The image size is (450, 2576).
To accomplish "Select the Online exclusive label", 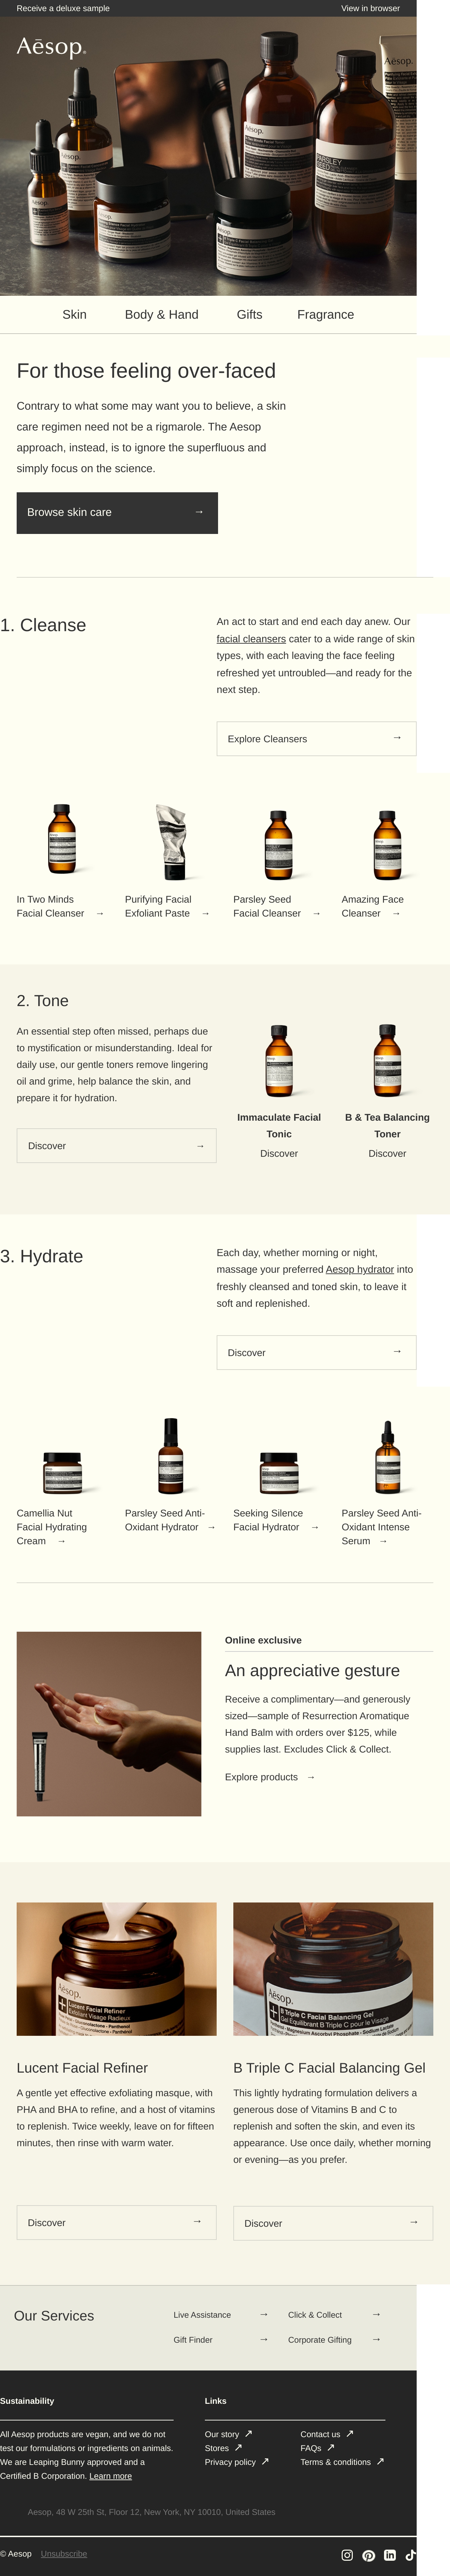I will point(263,1640).
